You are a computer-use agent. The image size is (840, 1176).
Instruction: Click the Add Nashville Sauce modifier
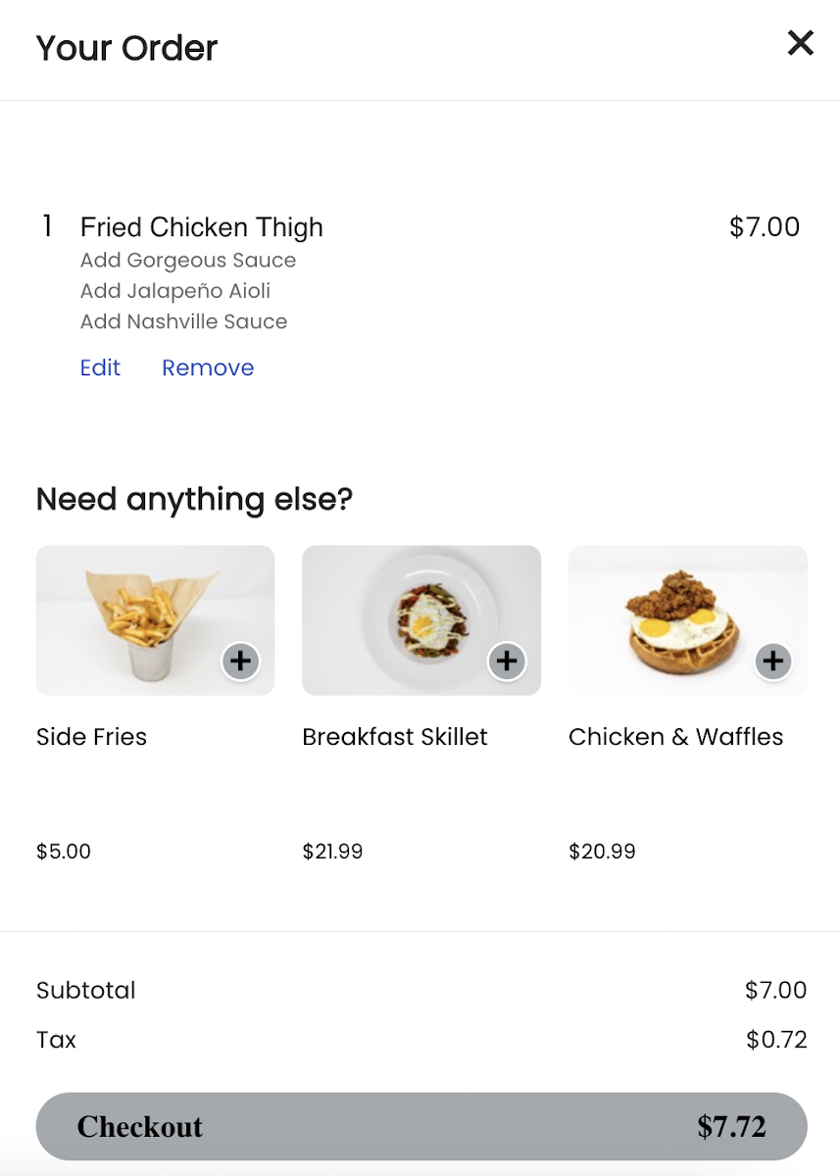click(184, 321)
